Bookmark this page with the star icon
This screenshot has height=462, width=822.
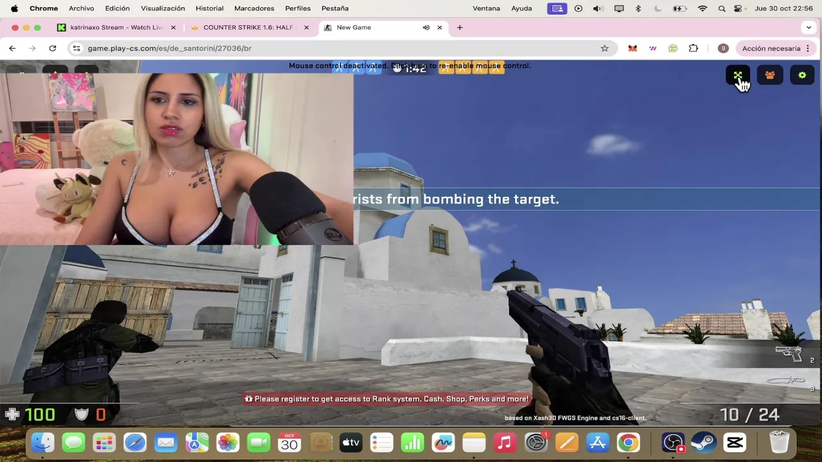pos(604,48)
